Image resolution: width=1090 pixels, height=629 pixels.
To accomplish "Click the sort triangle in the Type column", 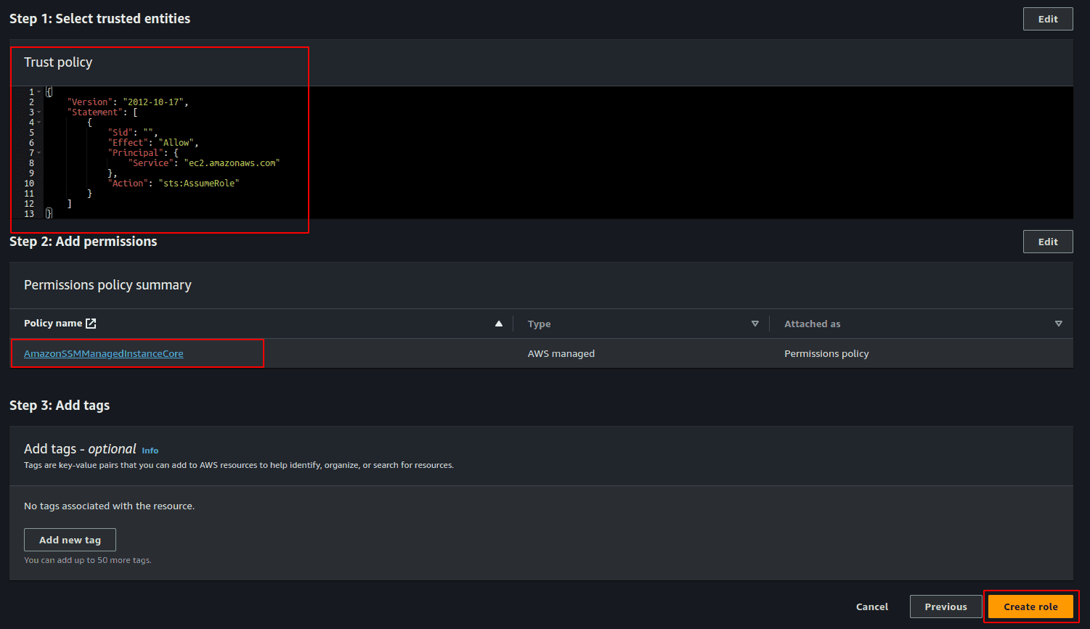I will (755, 324).
